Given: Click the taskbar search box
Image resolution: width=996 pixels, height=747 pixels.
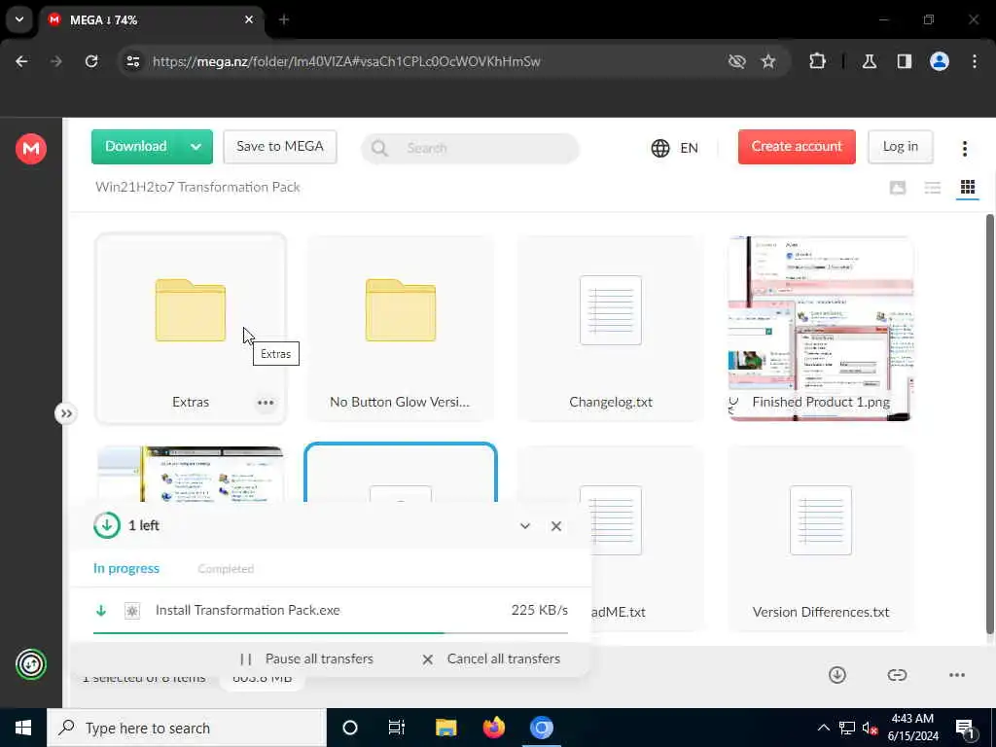Looking at the screenshot, I should pos(186,728).
